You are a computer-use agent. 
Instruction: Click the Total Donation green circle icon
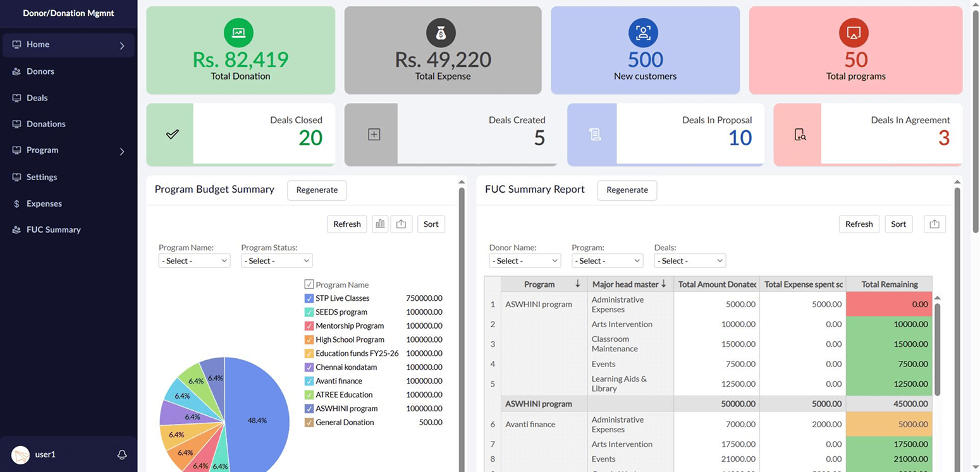pos(238,33)
